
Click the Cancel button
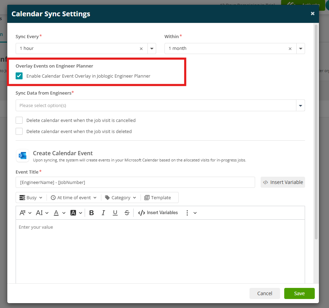click(x=264, y=293)
